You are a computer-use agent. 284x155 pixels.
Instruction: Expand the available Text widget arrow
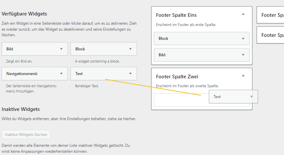(130, 74)
